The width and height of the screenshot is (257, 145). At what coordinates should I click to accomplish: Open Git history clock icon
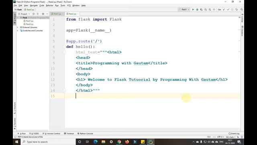tap(232, 10)
